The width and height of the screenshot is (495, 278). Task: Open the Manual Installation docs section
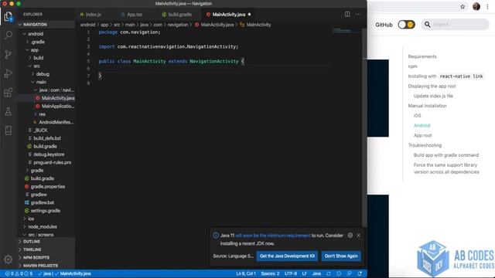click(x=427, y=106)
